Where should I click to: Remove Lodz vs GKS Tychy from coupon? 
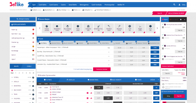(x=184, y=46)
